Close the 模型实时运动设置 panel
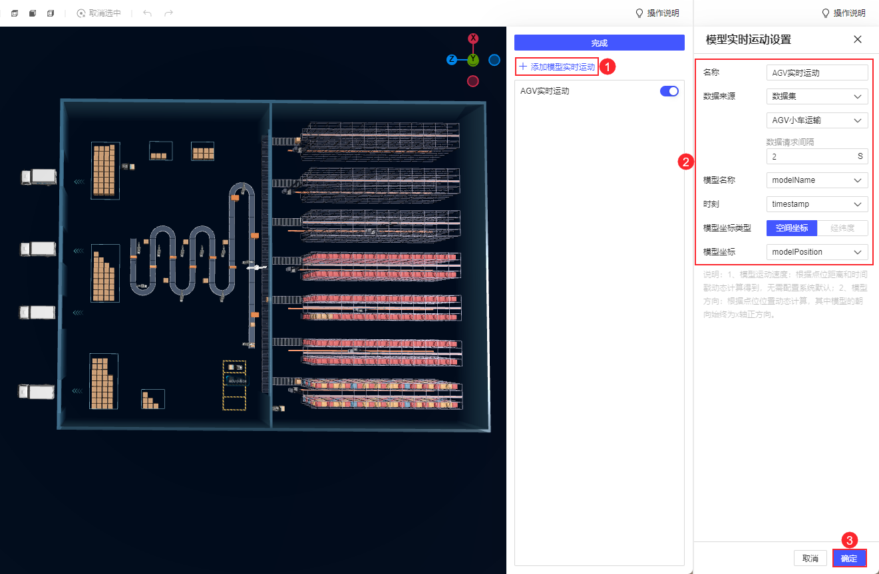Image resolution: width=879 pixels, height=574 pixels. tap(858, 39)
